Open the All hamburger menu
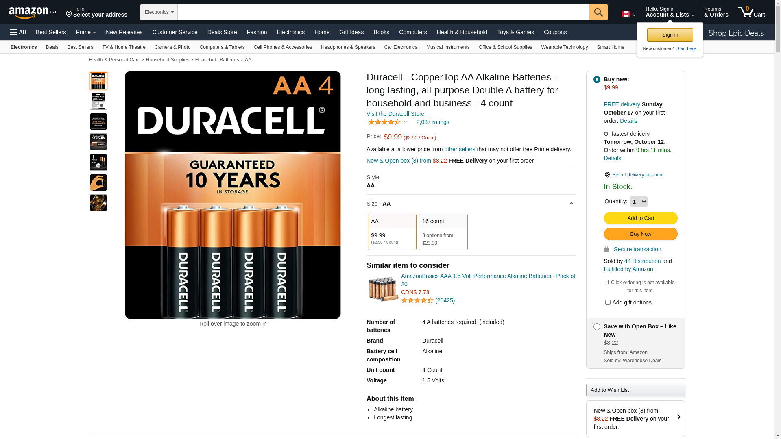Screen dimensions: 781x439 [x=18, y=32]
